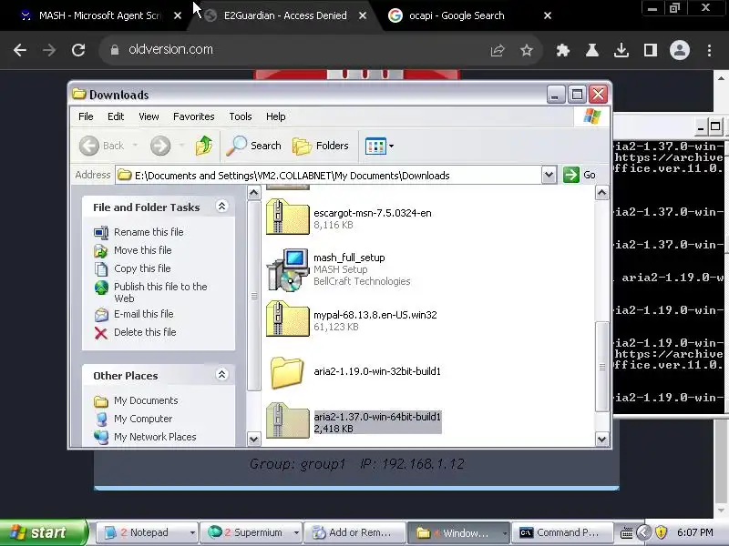Open the browser three-dot menu
729x546 pixels.
(709, 50)
